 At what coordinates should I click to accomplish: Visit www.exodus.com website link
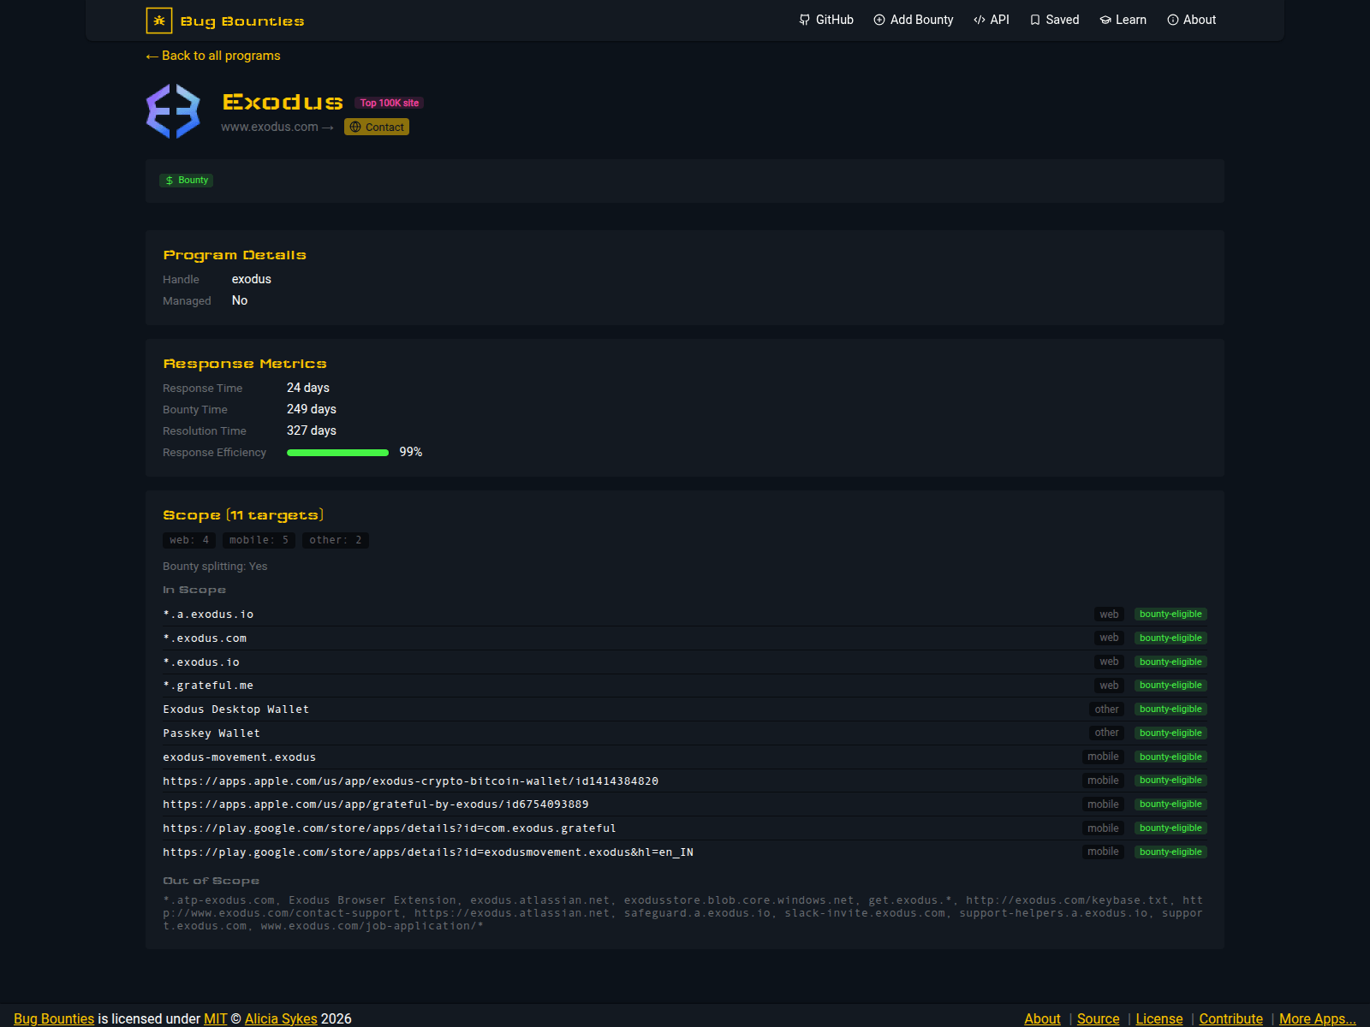271,127
